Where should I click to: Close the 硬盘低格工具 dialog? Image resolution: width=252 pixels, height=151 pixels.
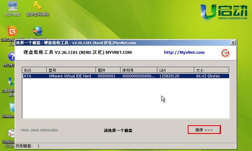tap(233, 43)
